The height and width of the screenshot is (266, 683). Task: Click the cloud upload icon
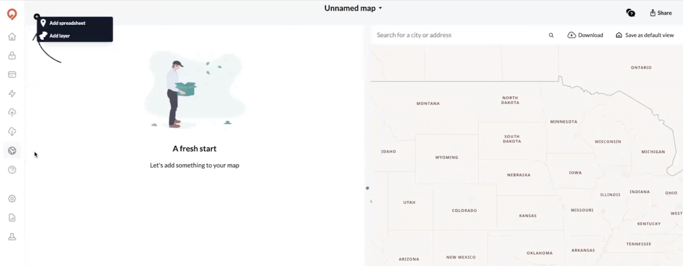click(x=12, y=113)
